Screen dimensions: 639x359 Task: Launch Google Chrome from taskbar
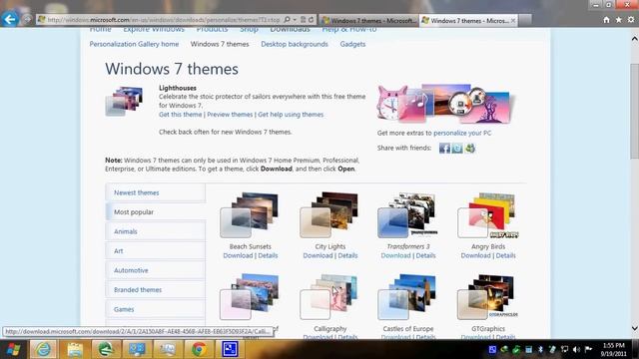point(199,349)
